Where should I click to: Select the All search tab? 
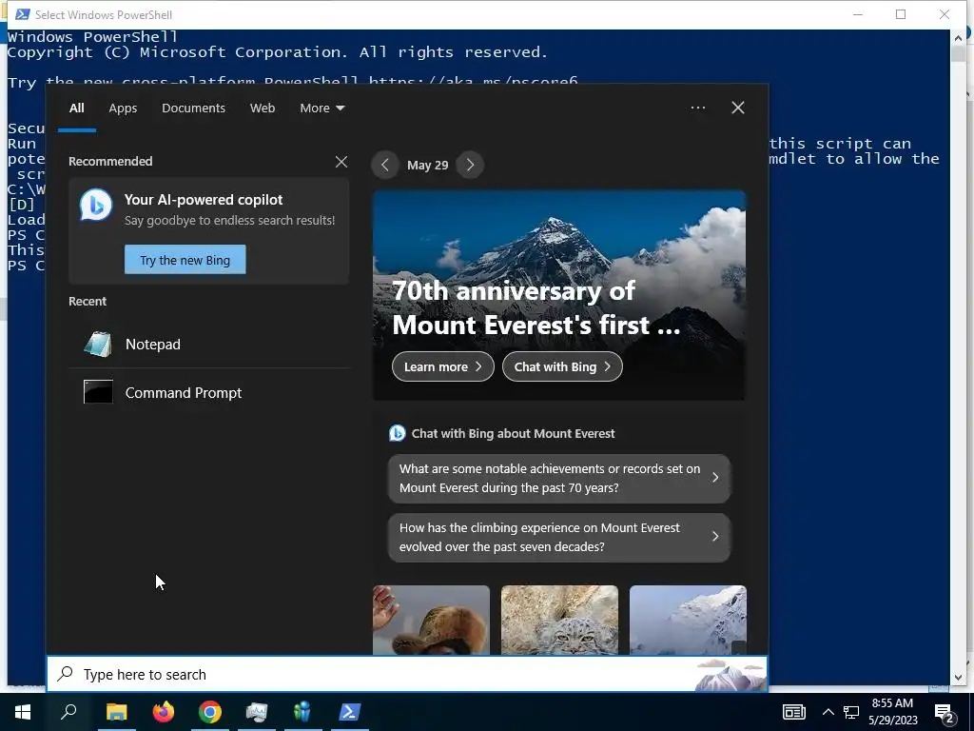[x=76, y=109]
